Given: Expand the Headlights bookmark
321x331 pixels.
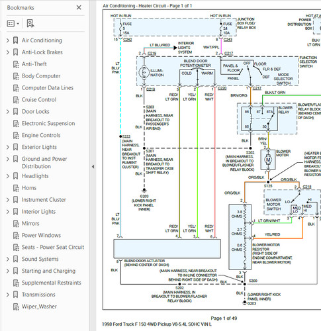Looking at the screenshot, I should coord(8,176).
